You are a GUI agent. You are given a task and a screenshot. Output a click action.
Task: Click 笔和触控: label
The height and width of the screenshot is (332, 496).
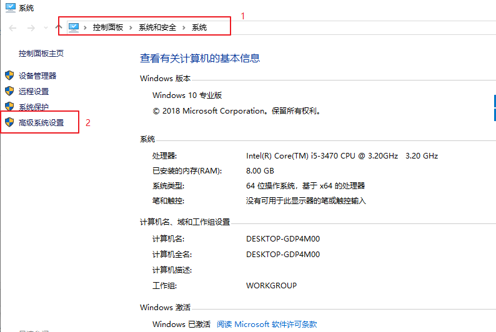coord(168,201)
